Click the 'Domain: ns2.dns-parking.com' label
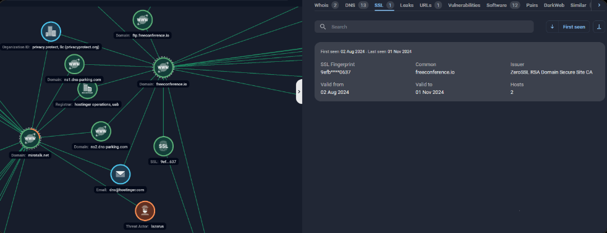 click(x=101, y=146)
